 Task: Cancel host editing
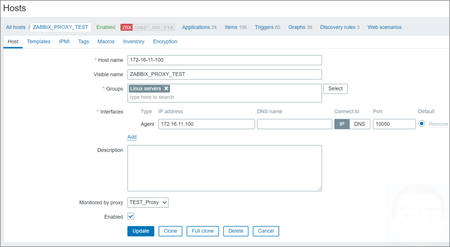pyautogui.click(x=266, y=231)
